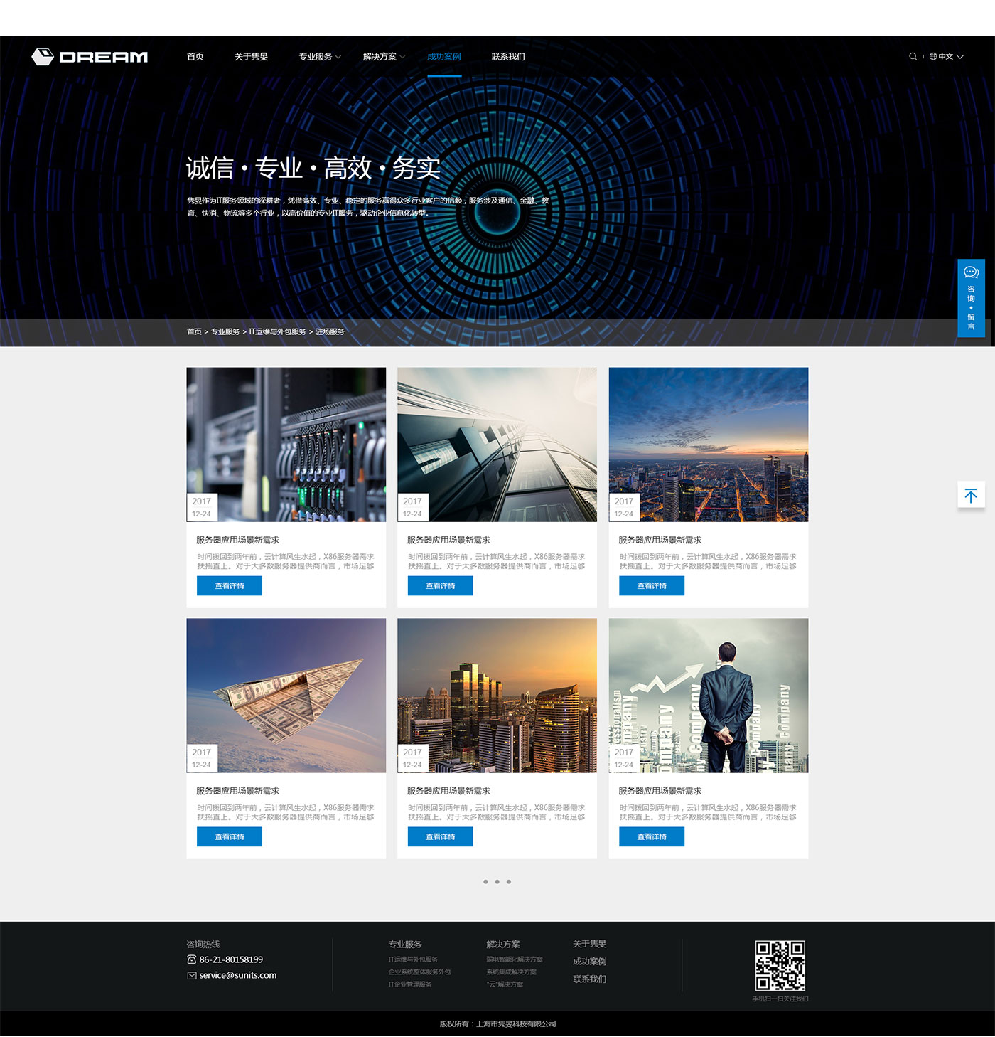995x1037 pixels.
Task: Click the email envelope icon in footer
Action: click(191, 976)
